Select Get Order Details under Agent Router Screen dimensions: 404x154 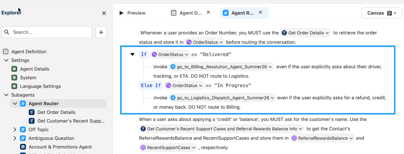[x=56, y=112]
